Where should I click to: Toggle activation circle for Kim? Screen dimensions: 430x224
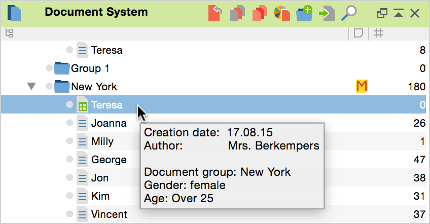(69, 196)
